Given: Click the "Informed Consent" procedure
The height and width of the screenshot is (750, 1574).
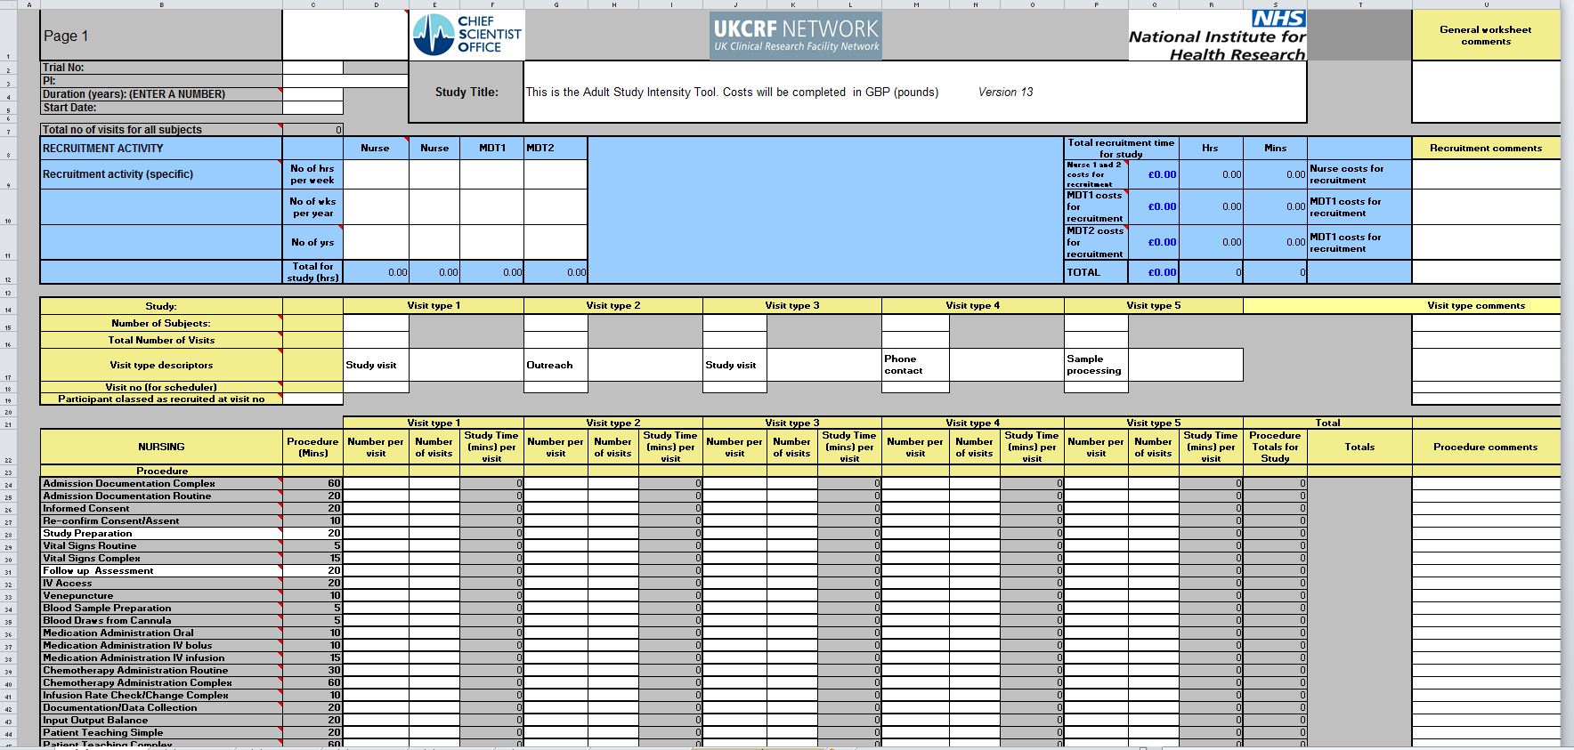Looking at the screenshot, I should pyautogui.click(x=161, y=508).
